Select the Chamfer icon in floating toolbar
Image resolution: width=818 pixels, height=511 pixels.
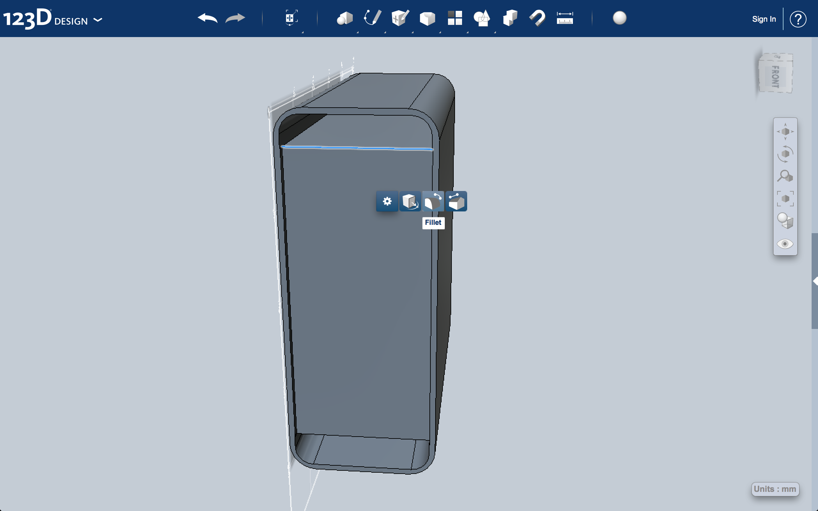pyautogui.click(x=457, y=201)
